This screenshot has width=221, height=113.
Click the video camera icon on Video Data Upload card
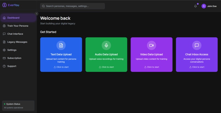(x=152, y=45)
